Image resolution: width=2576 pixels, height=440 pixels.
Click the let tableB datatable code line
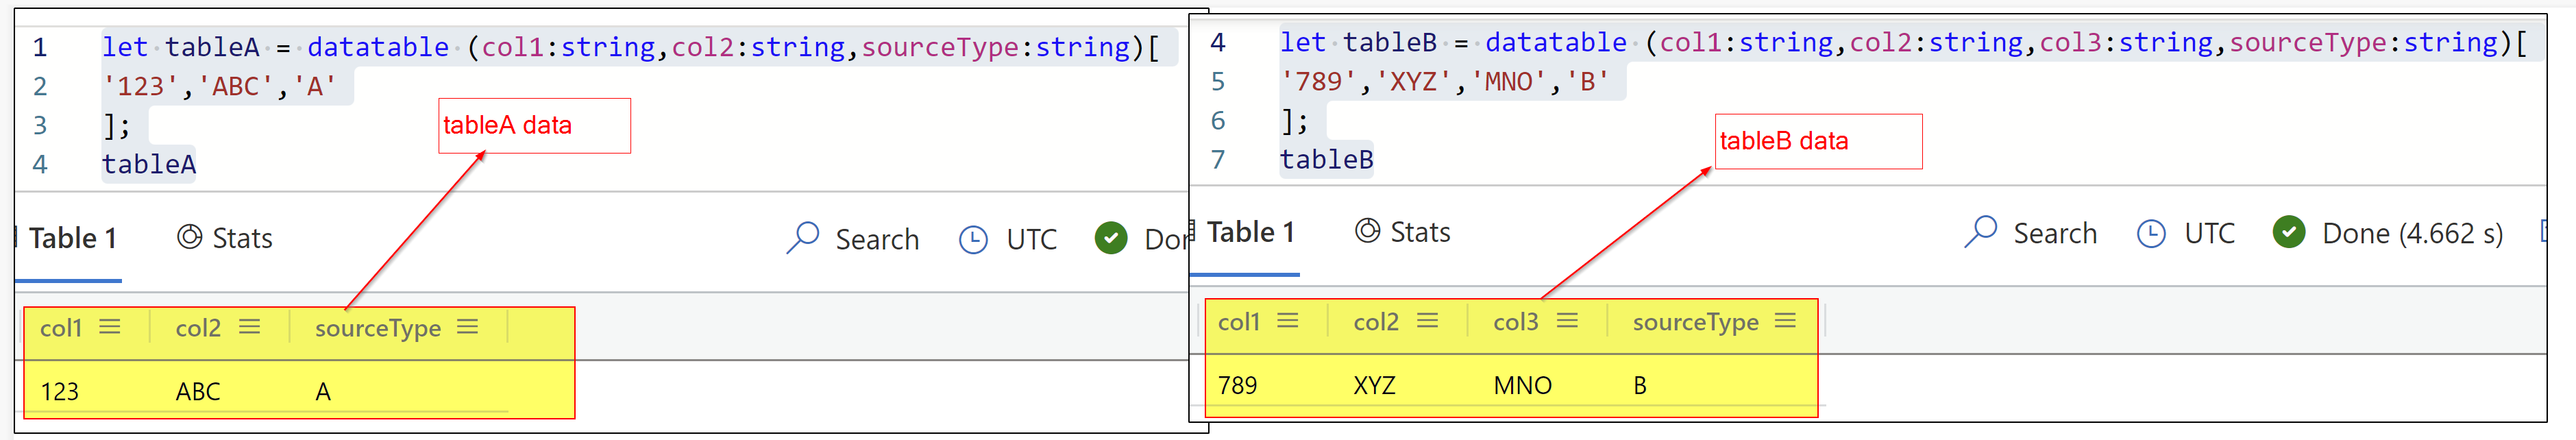(x=1903, y=43)
